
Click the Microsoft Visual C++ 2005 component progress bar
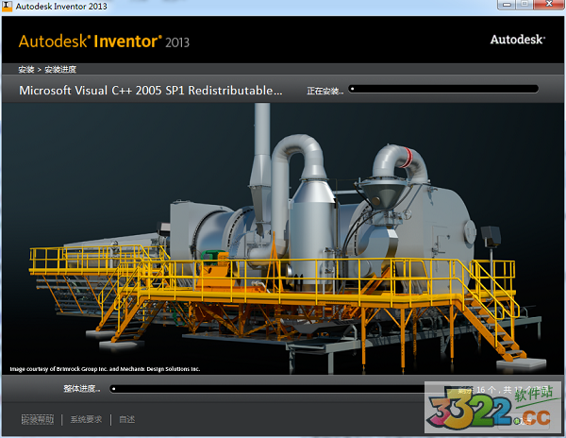pyautogui.click(x=443, y=89)
